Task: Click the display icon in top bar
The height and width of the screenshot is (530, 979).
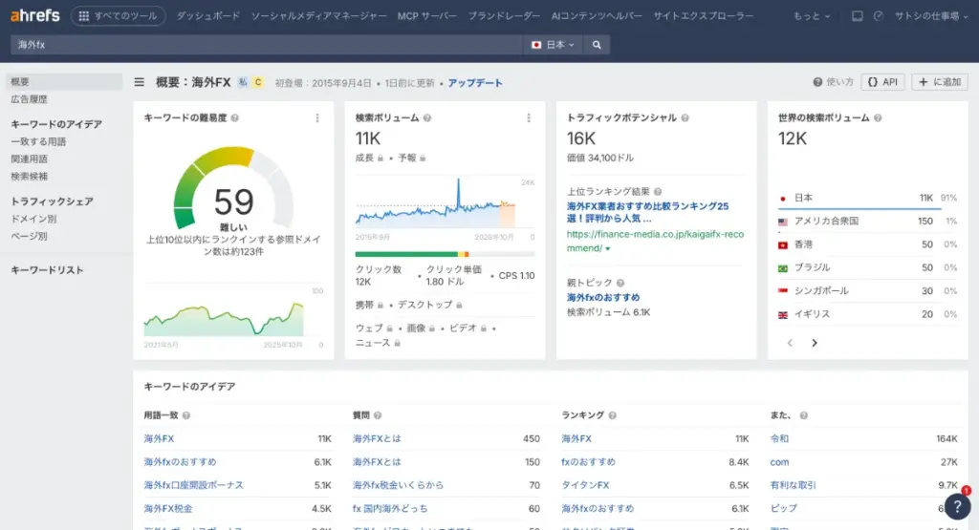Action: click(857, 17)
